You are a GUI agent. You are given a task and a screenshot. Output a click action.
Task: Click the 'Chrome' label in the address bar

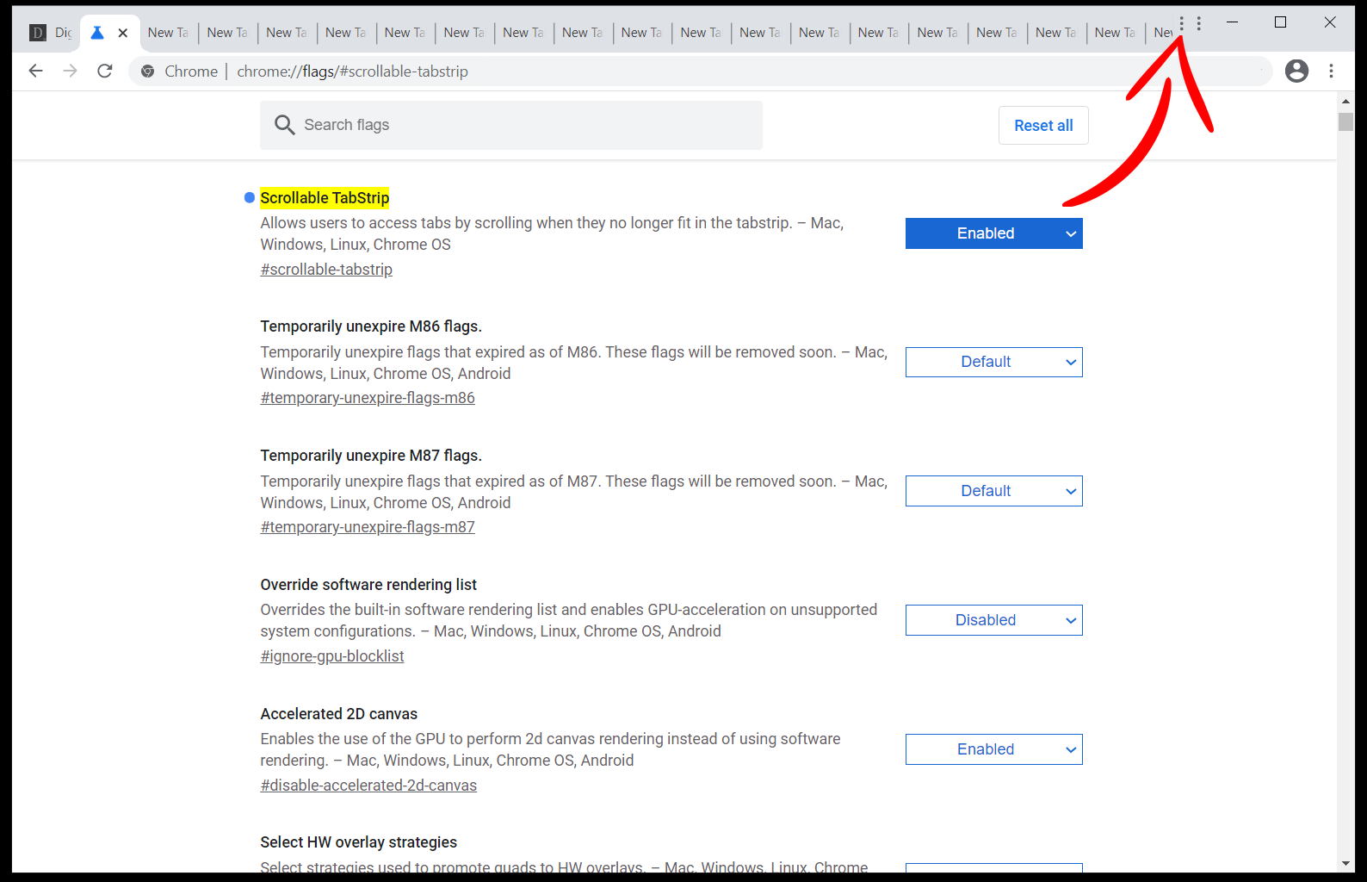pyautogui.click(x=191, y=71)
